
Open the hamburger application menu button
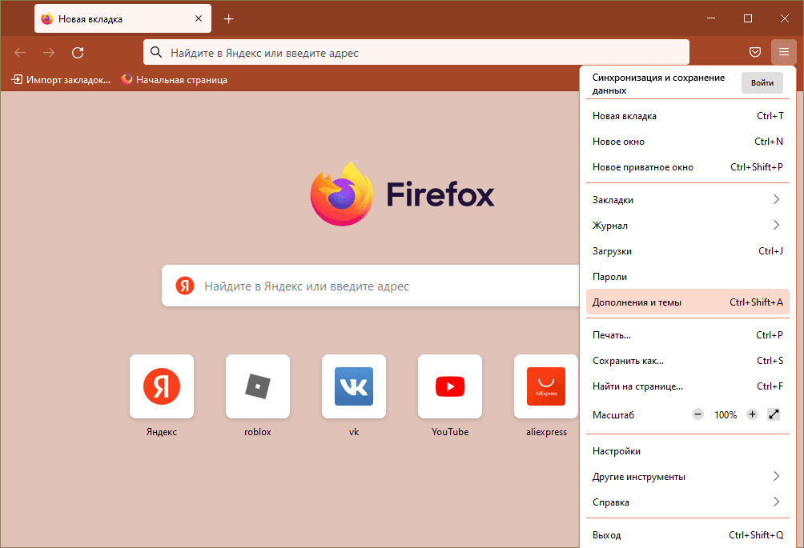click(x=783, y=52)
